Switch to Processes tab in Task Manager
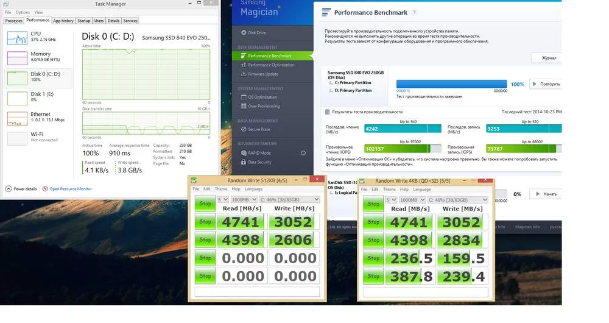Image resolution: width=609 pixels, height=323 pixels. (x=13, y=21)
